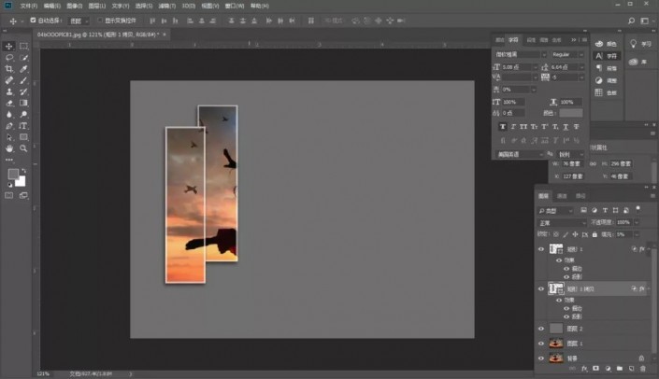Click the 学习 panel button
This screenshot has height=379, width=659.
641,43
